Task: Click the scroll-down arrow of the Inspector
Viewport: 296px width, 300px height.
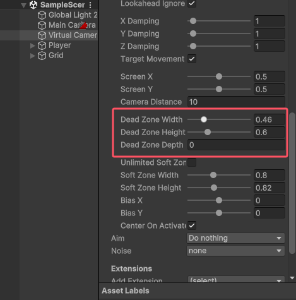Action: tap(292, 278)
